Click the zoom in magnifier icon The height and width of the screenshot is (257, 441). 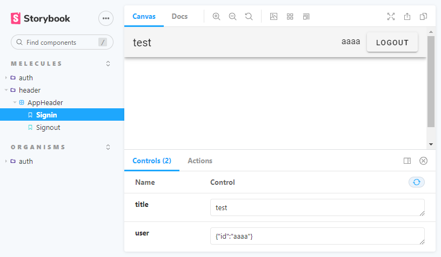coord(216,17)
